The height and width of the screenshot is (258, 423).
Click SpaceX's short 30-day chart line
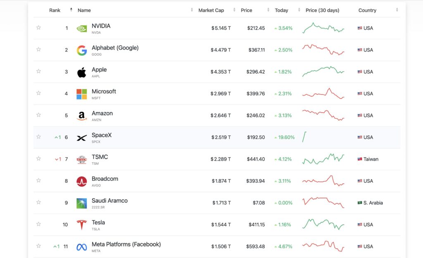tap(304, 137)
